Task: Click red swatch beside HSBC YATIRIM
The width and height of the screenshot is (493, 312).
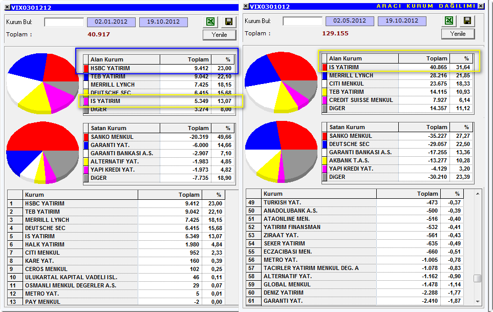Action: 86,68
